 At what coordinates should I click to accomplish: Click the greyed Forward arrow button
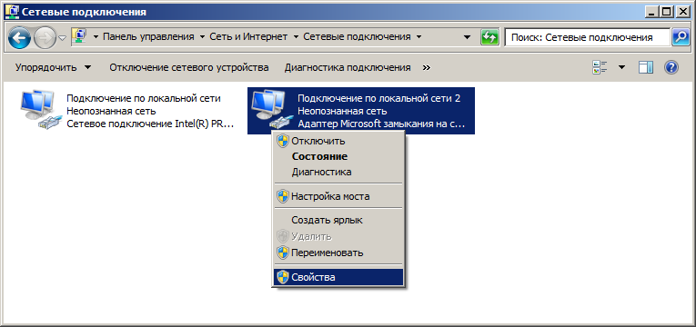45,37
